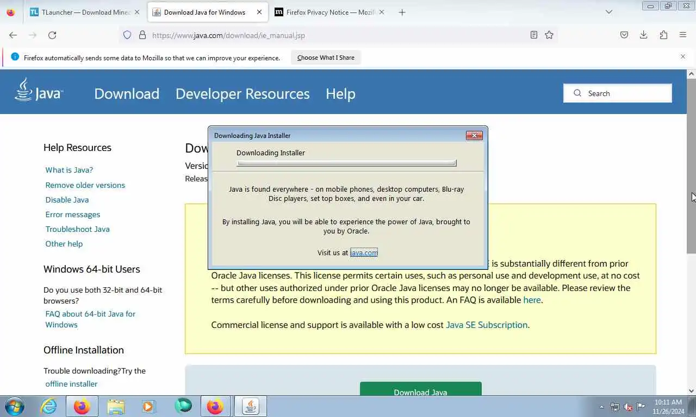Open the Java SE Subscription link
The height and width of the screenshot is (417, 696).
487,325
